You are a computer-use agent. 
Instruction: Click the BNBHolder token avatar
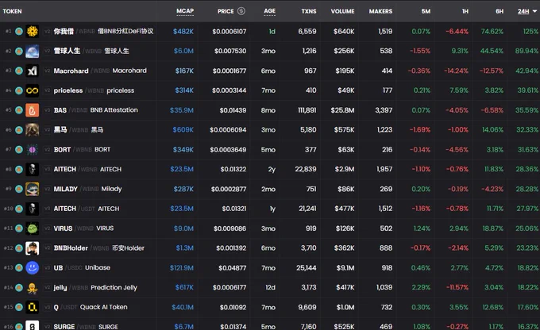click(32, 248)
